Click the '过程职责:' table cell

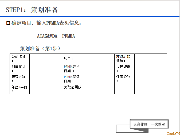point(124,69)
